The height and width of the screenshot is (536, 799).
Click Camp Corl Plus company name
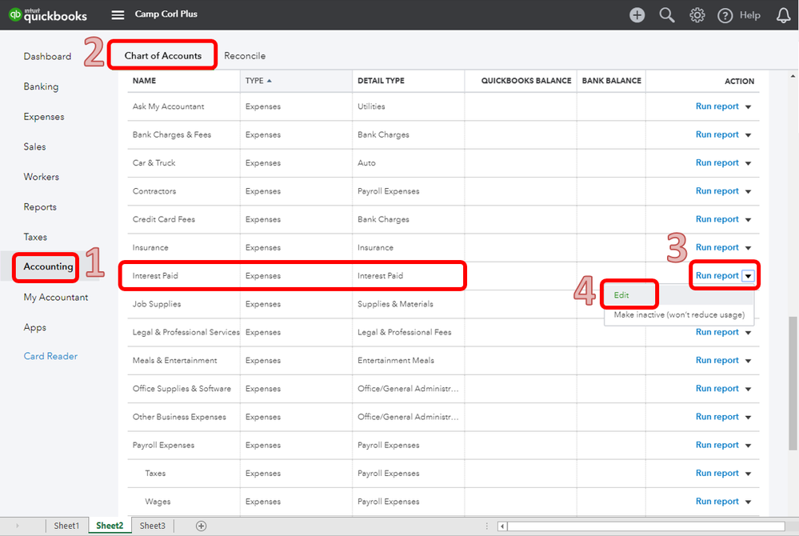(x=166, y=14)
